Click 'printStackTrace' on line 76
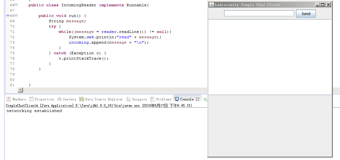The width and height of the screenshot is (340, 160). [82, 58]
